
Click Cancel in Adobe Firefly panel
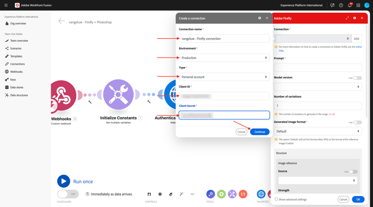click(343, 200)
